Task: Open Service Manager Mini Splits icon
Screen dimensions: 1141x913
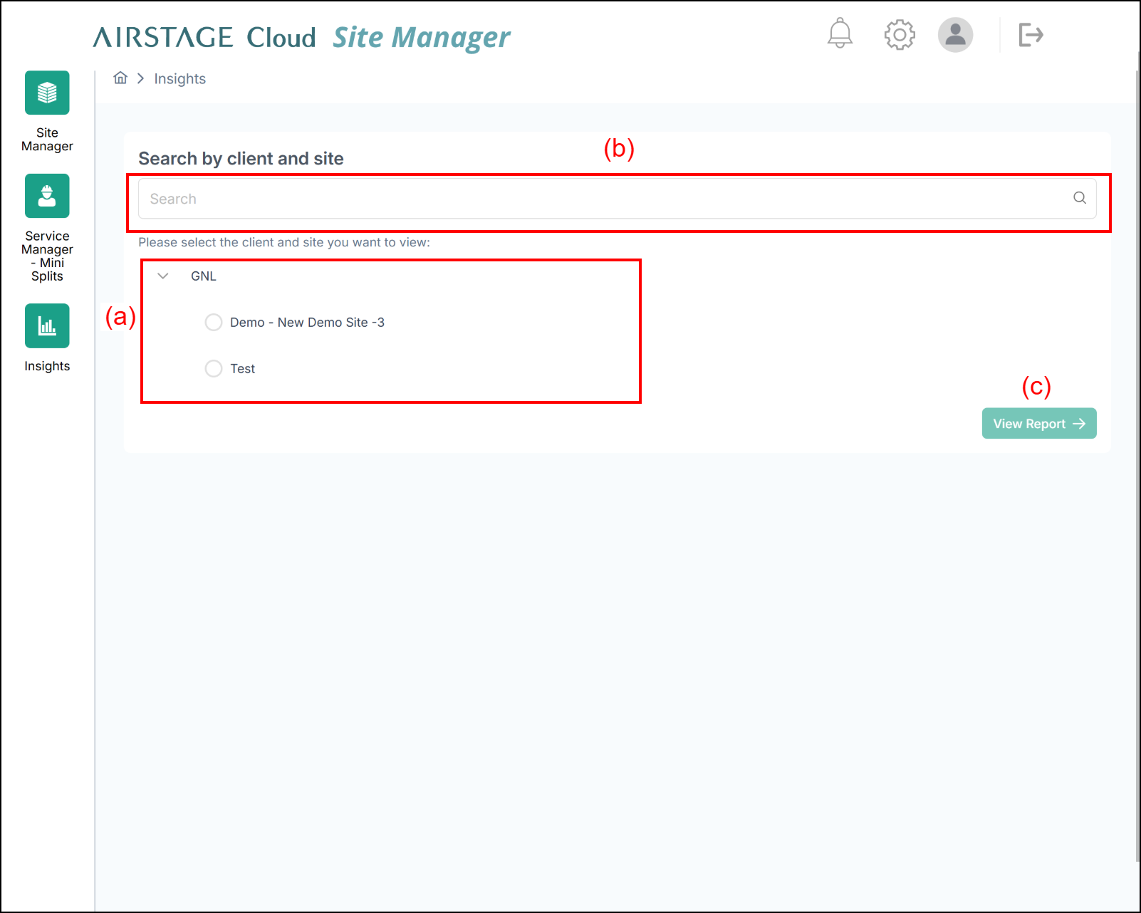Action: coord(47,196)
